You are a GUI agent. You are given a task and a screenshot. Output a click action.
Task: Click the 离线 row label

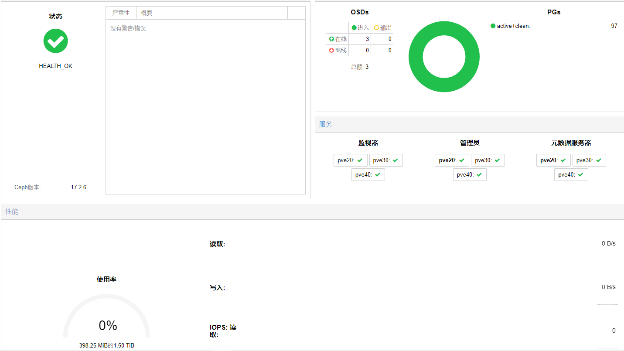click(x=341, y=51)
